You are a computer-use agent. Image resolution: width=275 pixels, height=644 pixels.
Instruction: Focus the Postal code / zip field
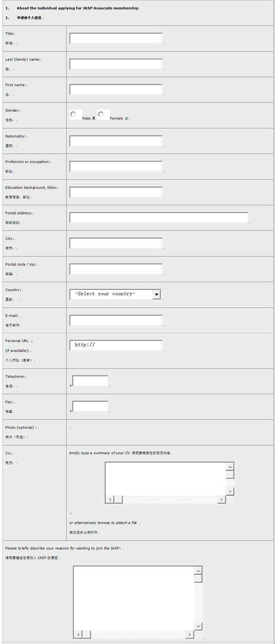pos(116,269)
